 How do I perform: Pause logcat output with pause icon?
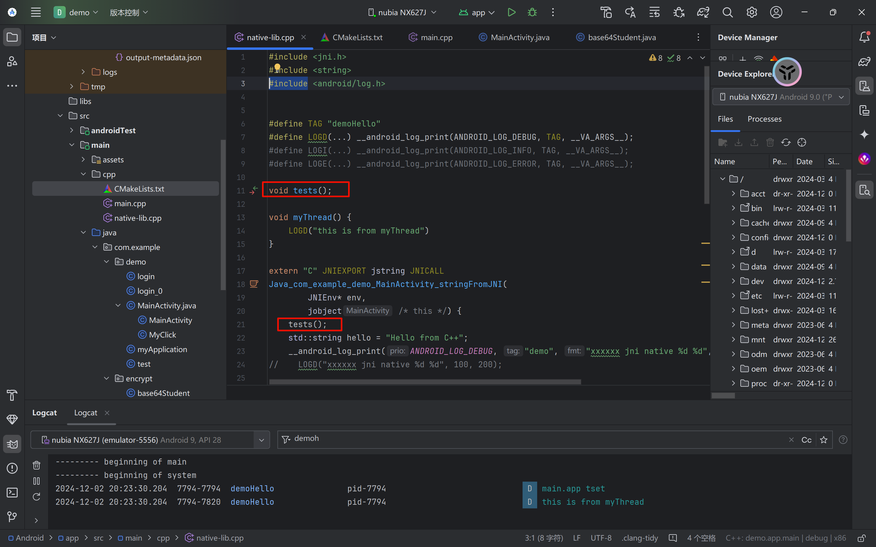[x=36, y=481]
